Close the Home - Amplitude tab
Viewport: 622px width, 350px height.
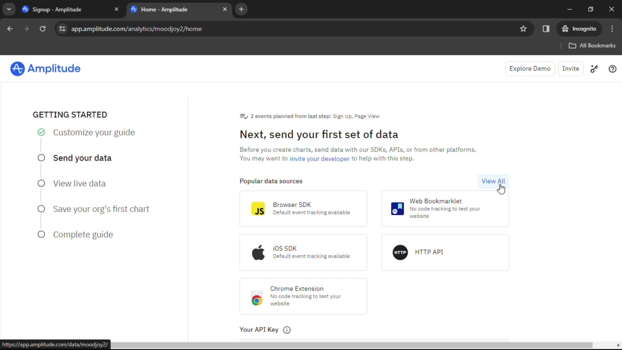[225, 9]
